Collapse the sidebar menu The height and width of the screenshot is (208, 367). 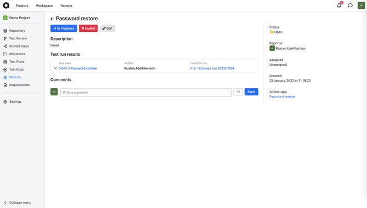[18, 203]
